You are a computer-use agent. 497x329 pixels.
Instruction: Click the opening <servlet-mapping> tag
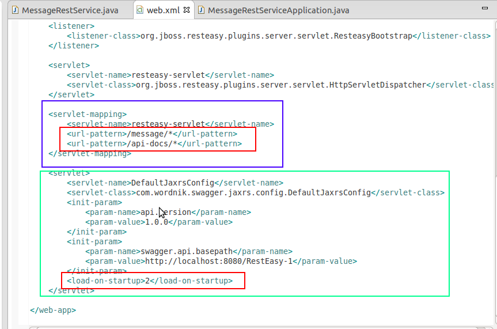(88, 114)
